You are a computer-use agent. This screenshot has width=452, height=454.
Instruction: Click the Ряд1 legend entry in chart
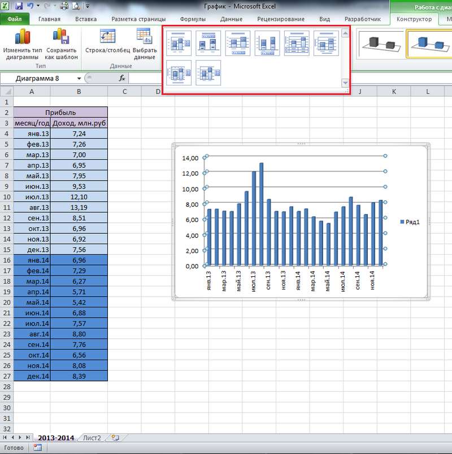point(410,222)
